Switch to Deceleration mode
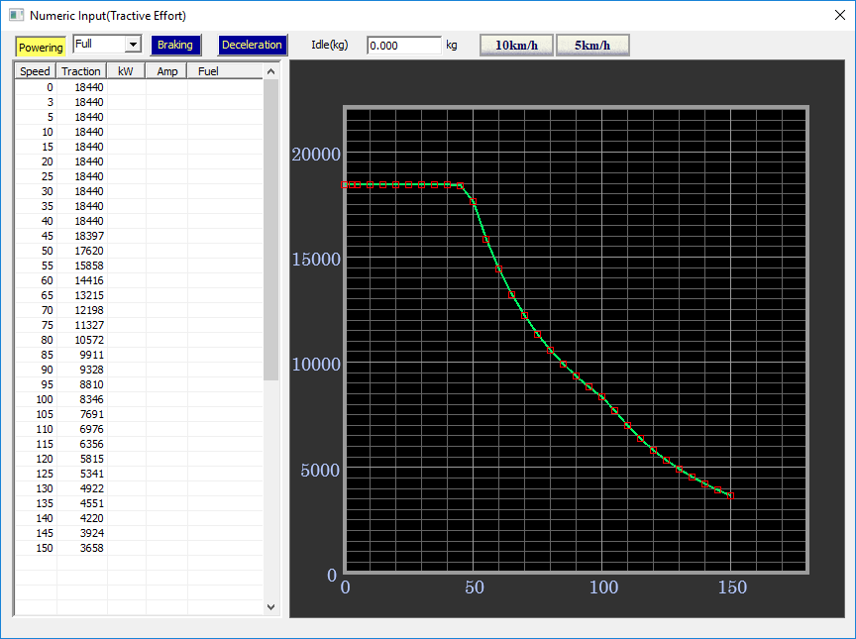 [252, 45]
